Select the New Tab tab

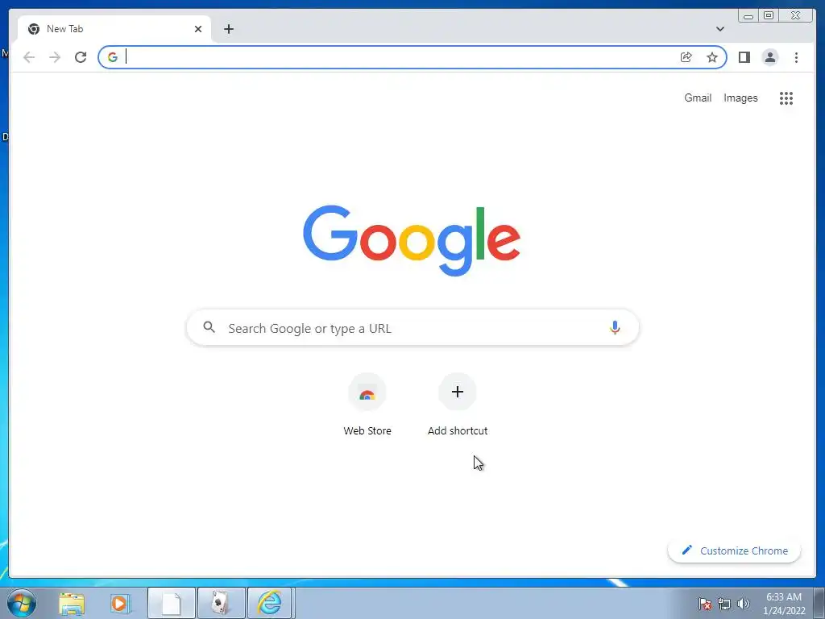tap(114, 29)
